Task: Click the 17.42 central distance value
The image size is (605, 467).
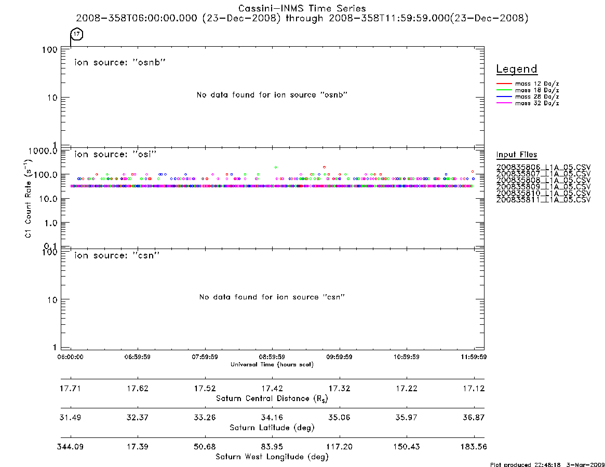Action: 272,388
